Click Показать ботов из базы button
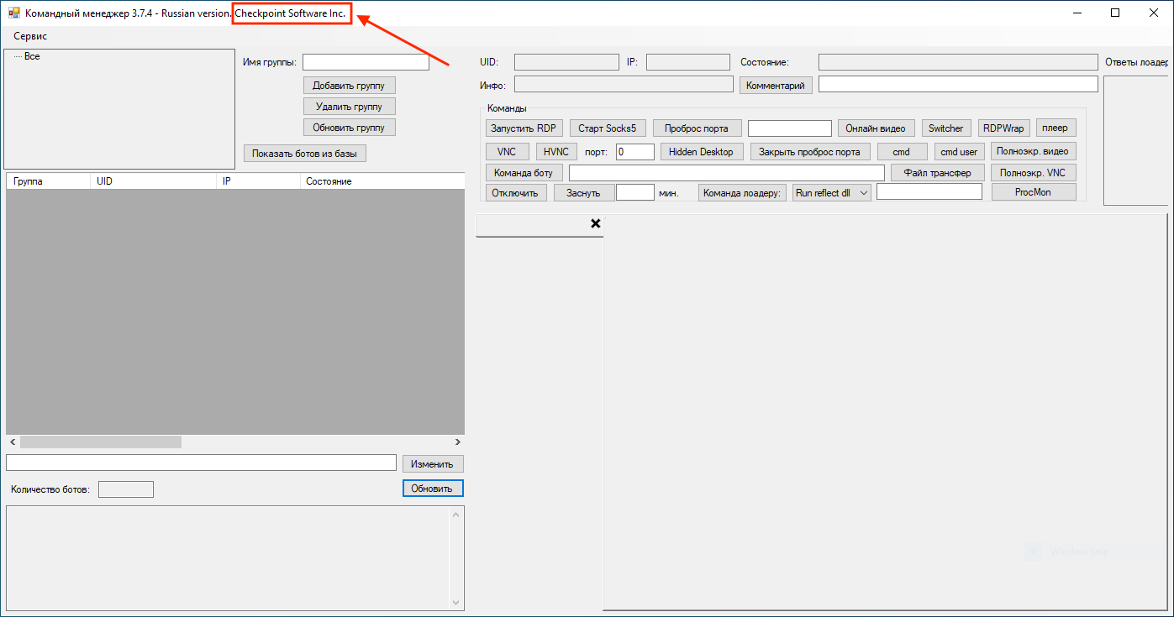This screenshot has height=617, width=1174. 304,154
